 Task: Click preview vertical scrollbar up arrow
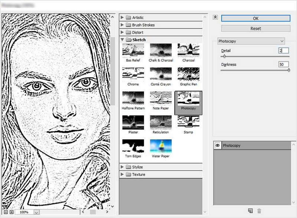click(x=112, y=17)
